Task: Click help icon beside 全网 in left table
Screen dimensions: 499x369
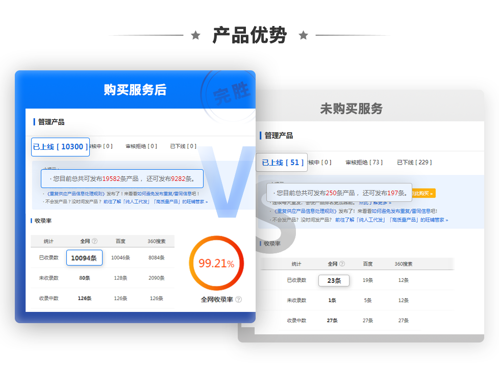Action: pos(94,241)
